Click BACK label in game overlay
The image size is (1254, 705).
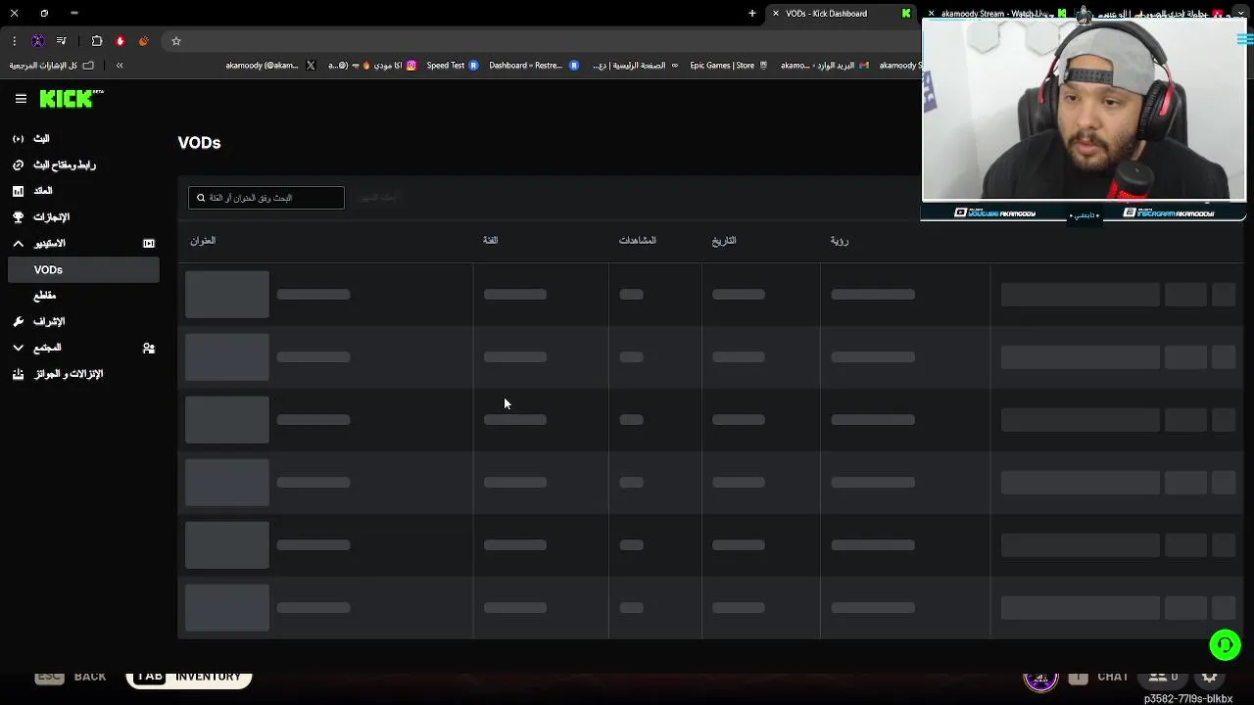click(90, 677)
